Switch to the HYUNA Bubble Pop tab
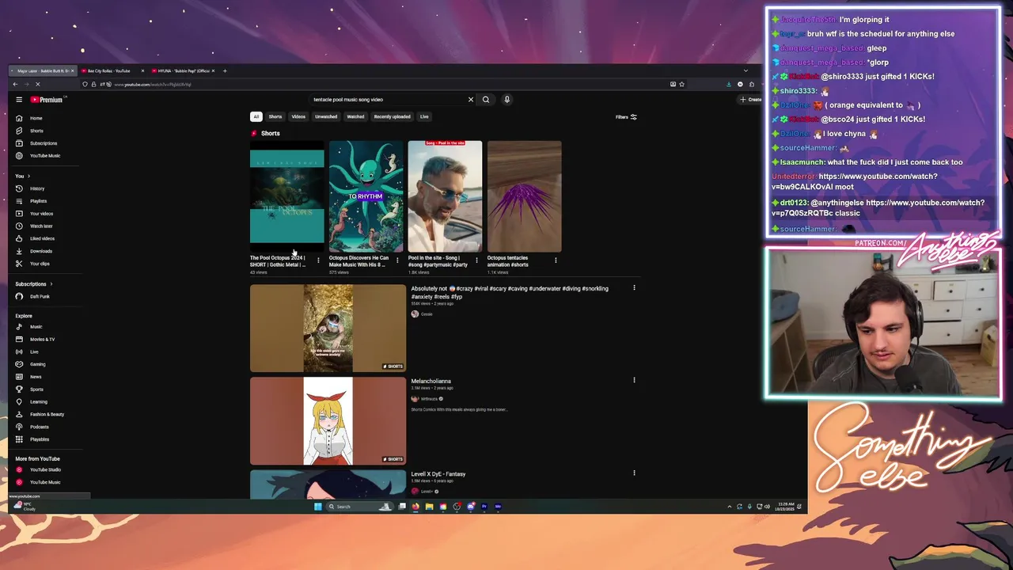 183,71
